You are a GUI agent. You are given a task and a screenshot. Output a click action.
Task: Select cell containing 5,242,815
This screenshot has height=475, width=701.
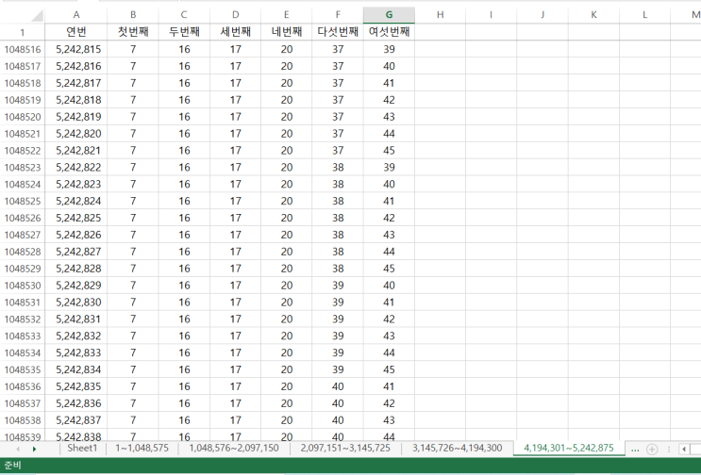click(76, 49)
